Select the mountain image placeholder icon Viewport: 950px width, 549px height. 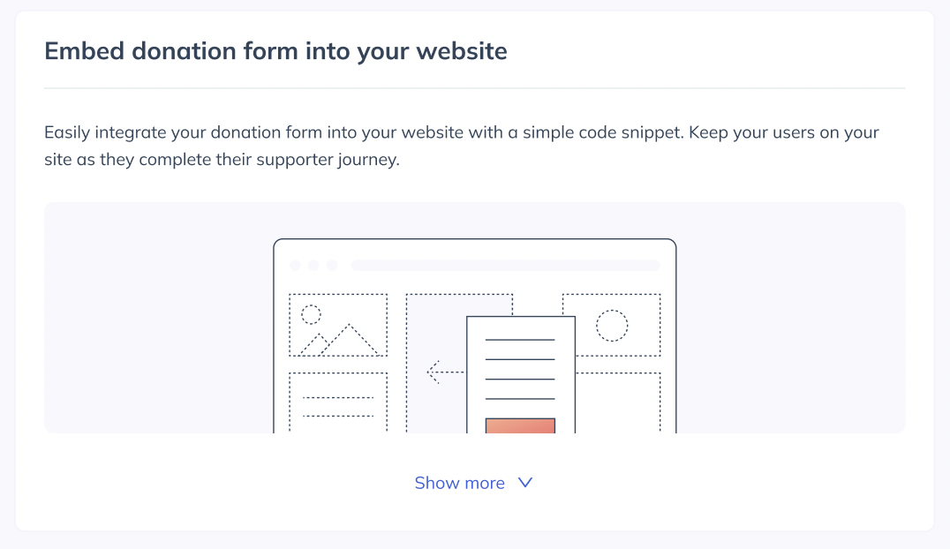(338, 325)
